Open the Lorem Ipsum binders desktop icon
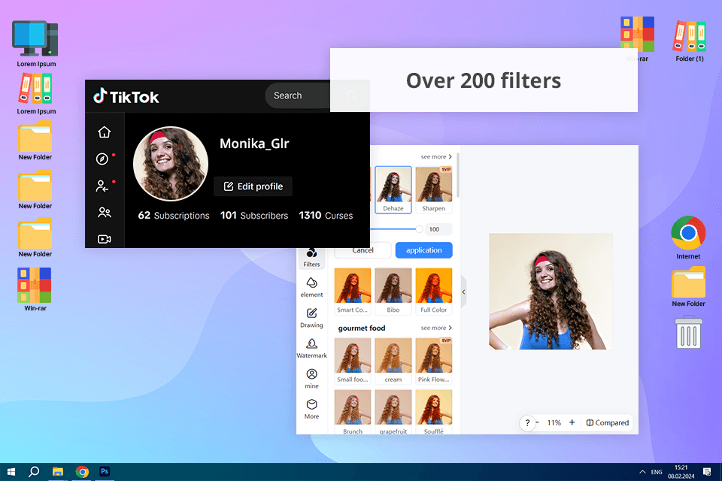 click(x=36, y=93)
